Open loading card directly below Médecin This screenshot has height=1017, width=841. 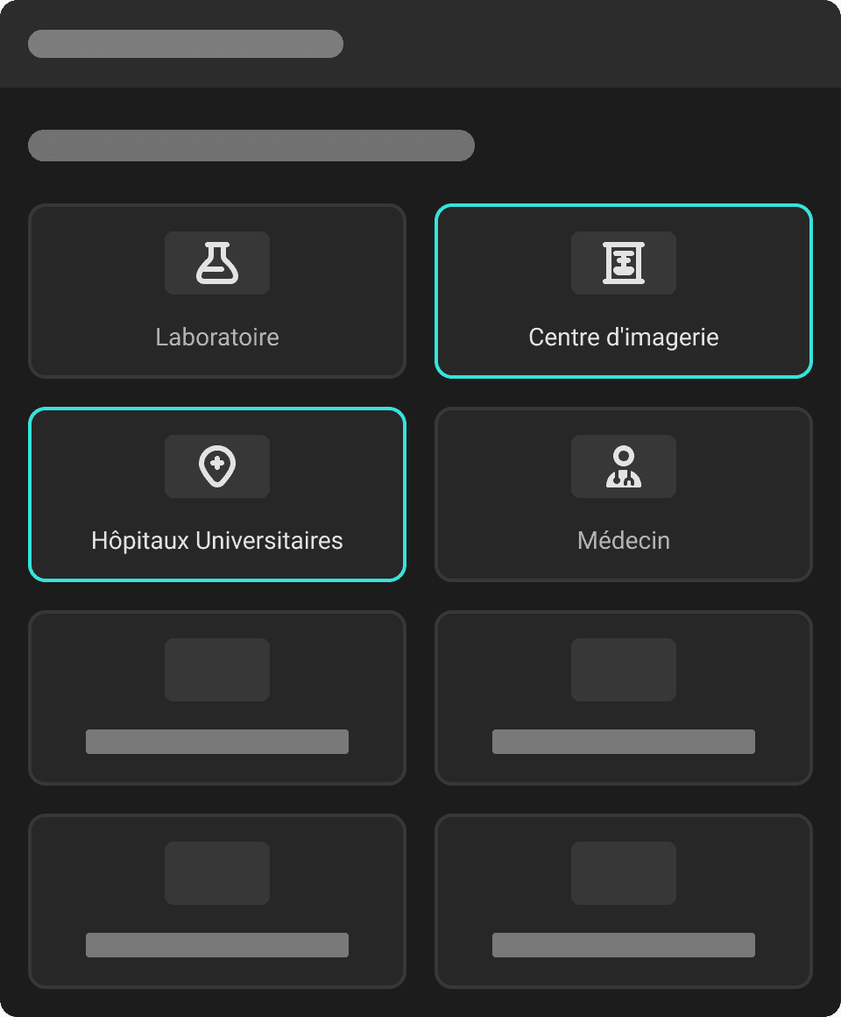click(623, 698)
